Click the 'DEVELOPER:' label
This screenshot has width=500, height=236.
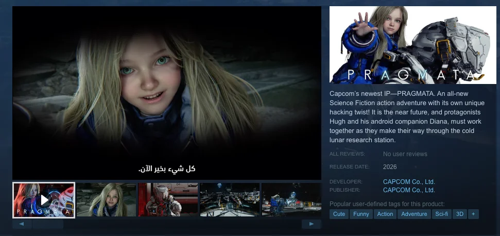pos(346,182)
